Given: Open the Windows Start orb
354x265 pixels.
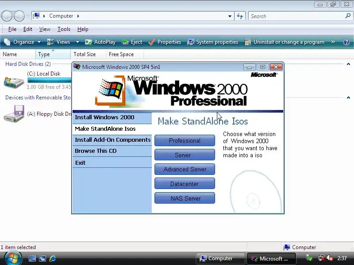Looking at the screenshot, I should click(13, 258).
